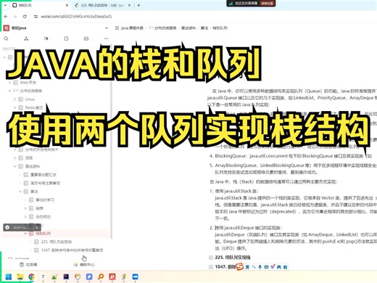The width and height of the screenshot is (377, 283).
Task: Click the browser forward arrow
Action: click(x=15, y=17)
